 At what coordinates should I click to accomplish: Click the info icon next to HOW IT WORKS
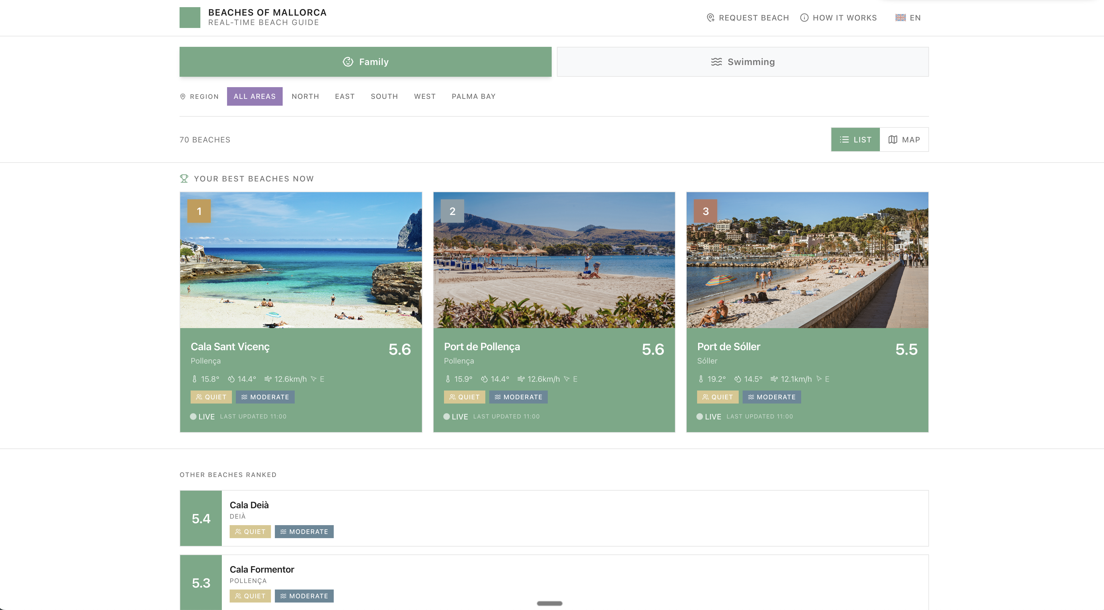tap(804, 18)
